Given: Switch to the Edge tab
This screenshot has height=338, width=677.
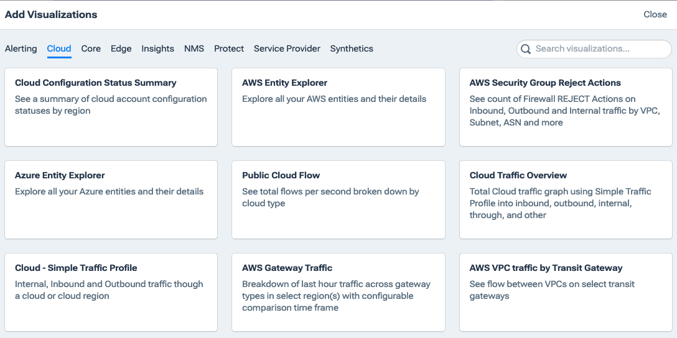Looking at the screenshot, I should [121, 48].
